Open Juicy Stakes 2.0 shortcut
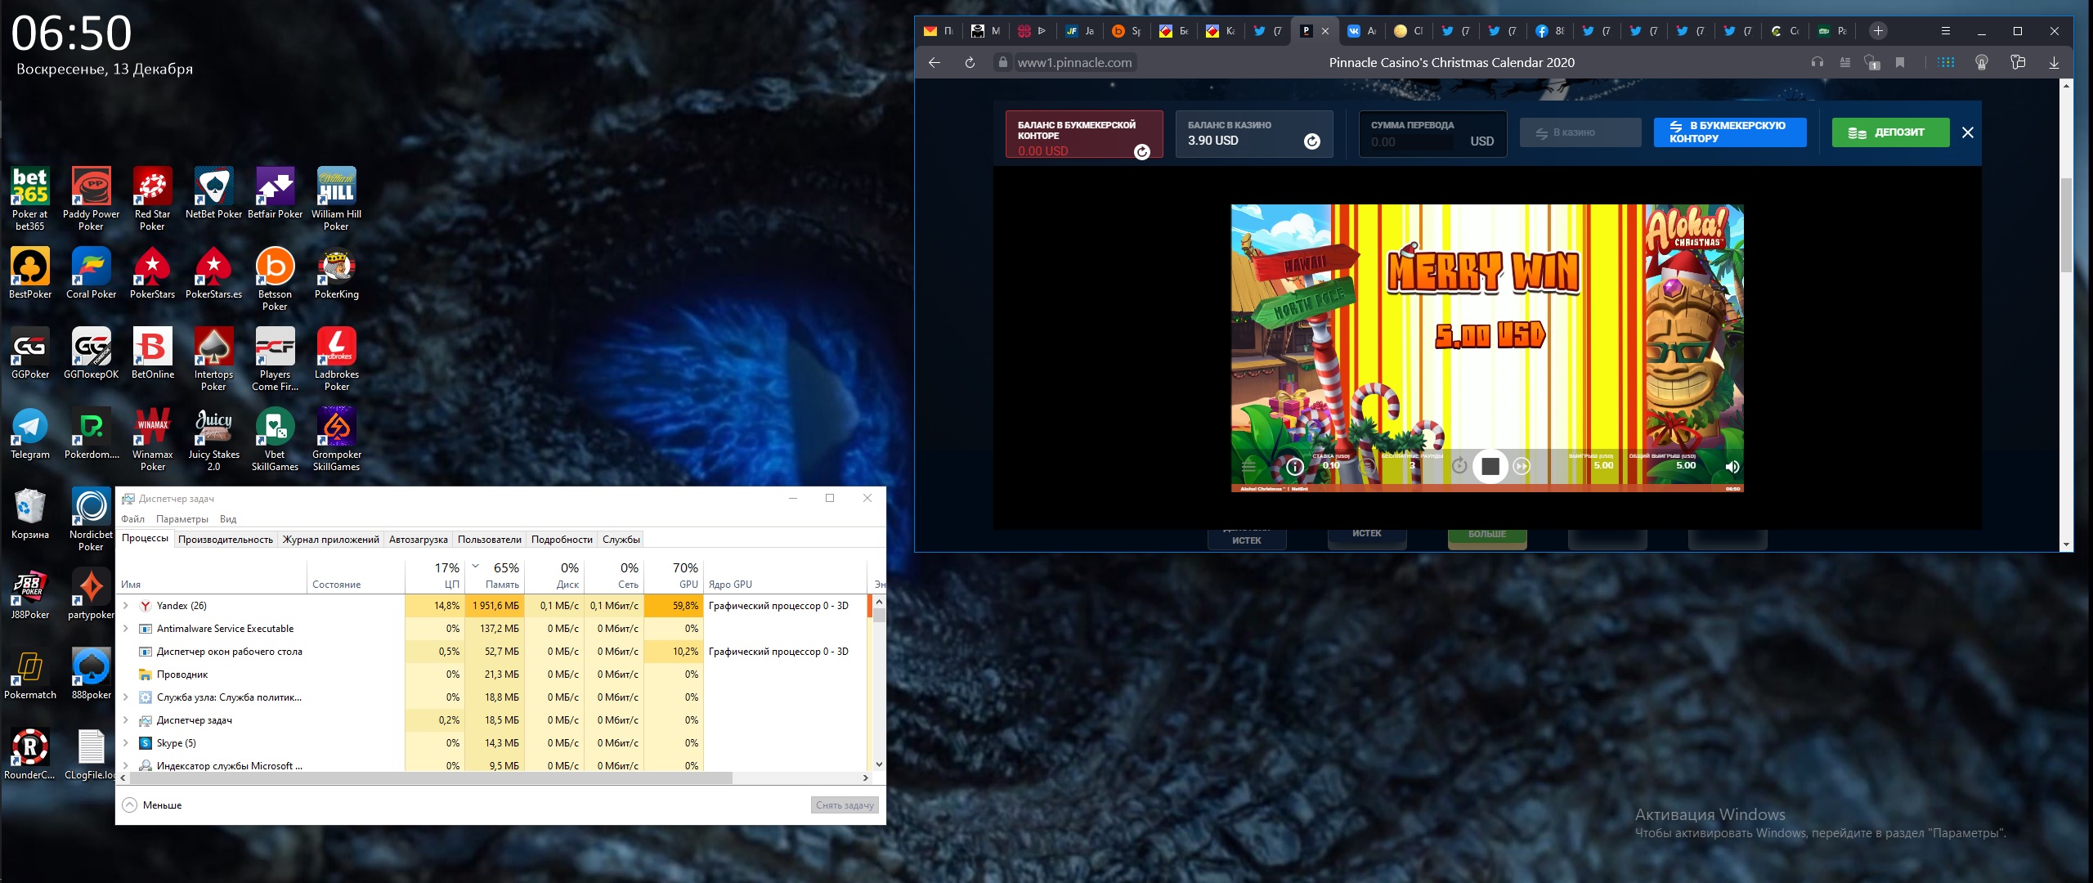The image size is (2093, 883). (x=213, y=439)
